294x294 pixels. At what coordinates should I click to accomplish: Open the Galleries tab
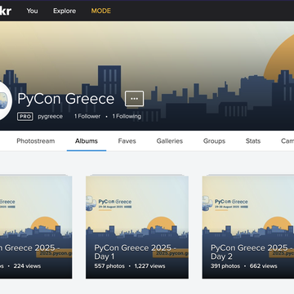point(170,141)
